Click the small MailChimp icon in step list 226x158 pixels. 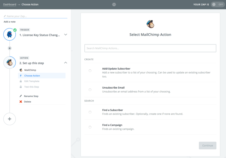coord(21,70)
